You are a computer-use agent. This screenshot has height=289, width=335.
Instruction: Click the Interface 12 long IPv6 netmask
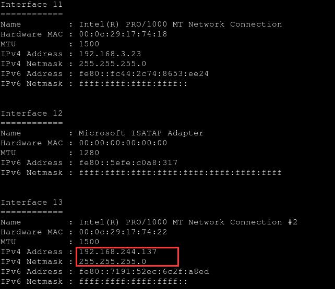click(181, 172)
